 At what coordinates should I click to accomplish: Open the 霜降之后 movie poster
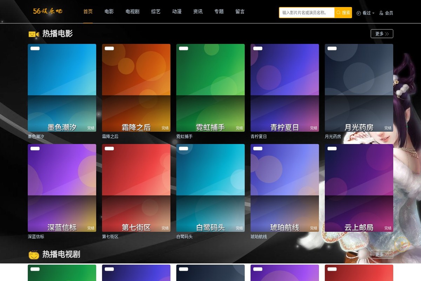pyautogui.click(x=136, y=88)
